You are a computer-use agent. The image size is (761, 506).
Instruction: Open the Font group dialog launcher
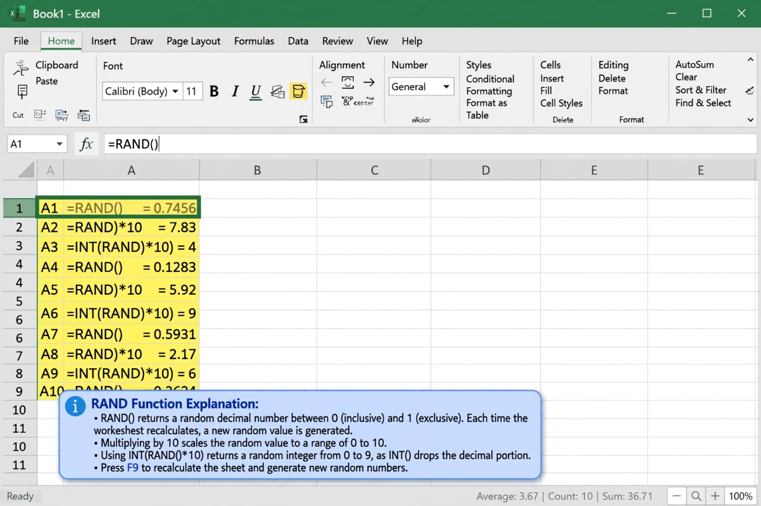[303, 120]
